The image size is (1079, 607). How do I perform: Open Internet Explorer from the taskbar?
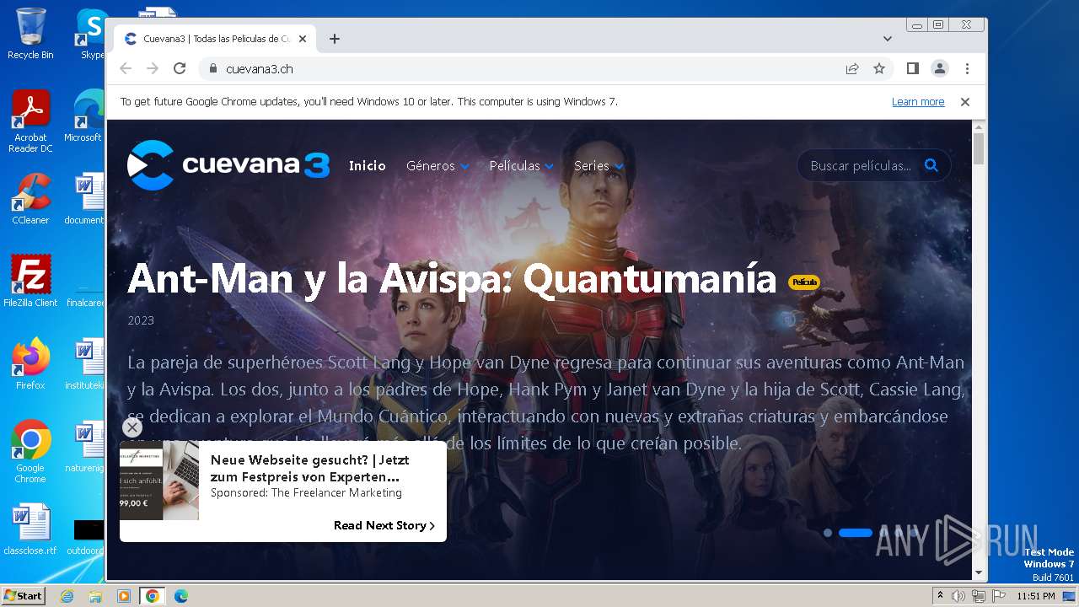click(x=67, y=596)
